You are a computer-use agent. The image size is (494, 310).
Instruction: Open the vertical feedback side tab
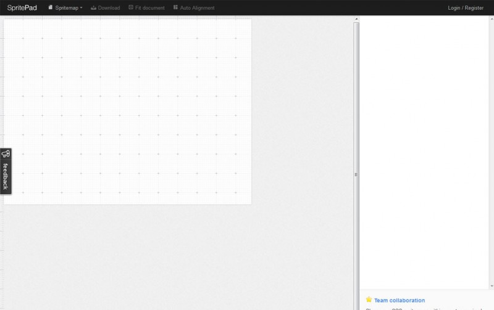5,176
